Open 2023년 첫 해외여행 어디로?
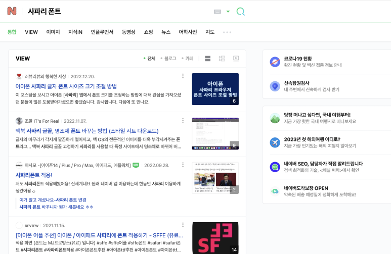 tap(312, 139)
